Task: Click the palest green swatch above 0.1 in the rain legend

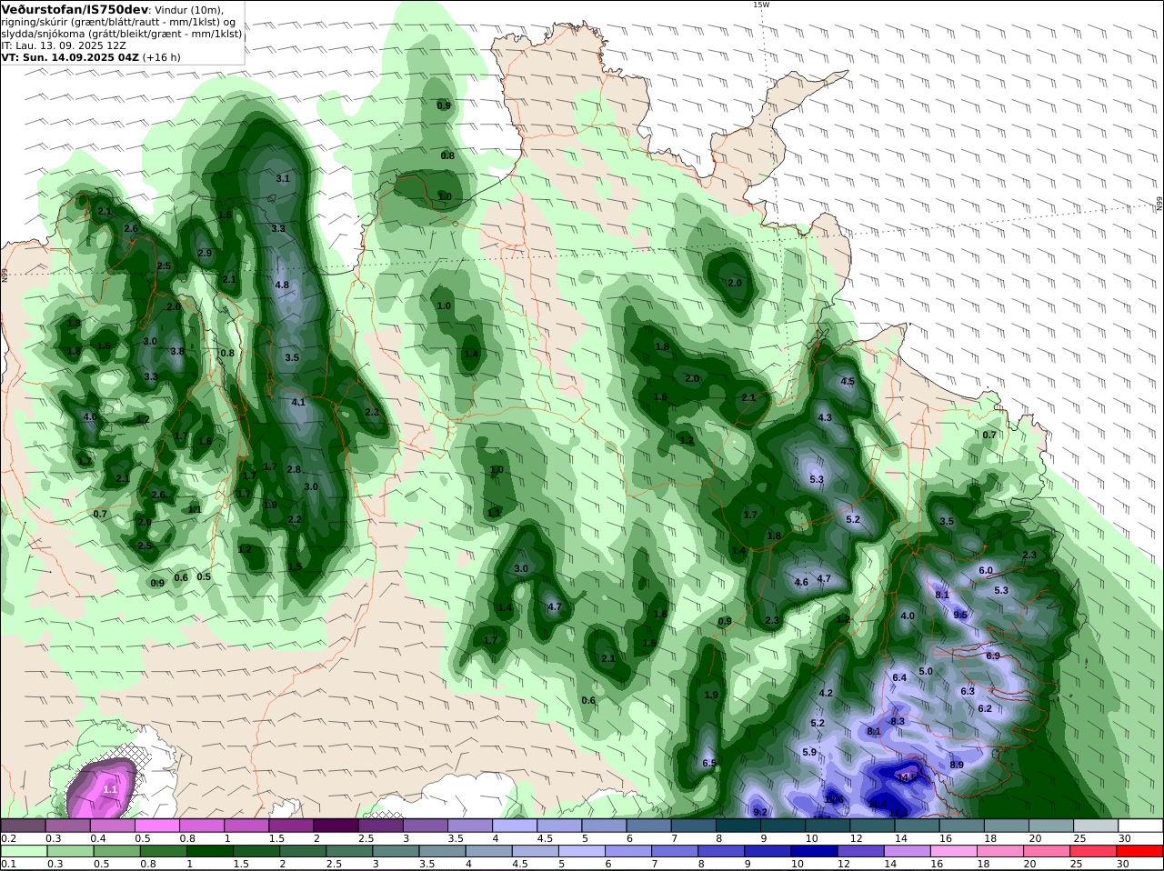Action: (23, 850)
